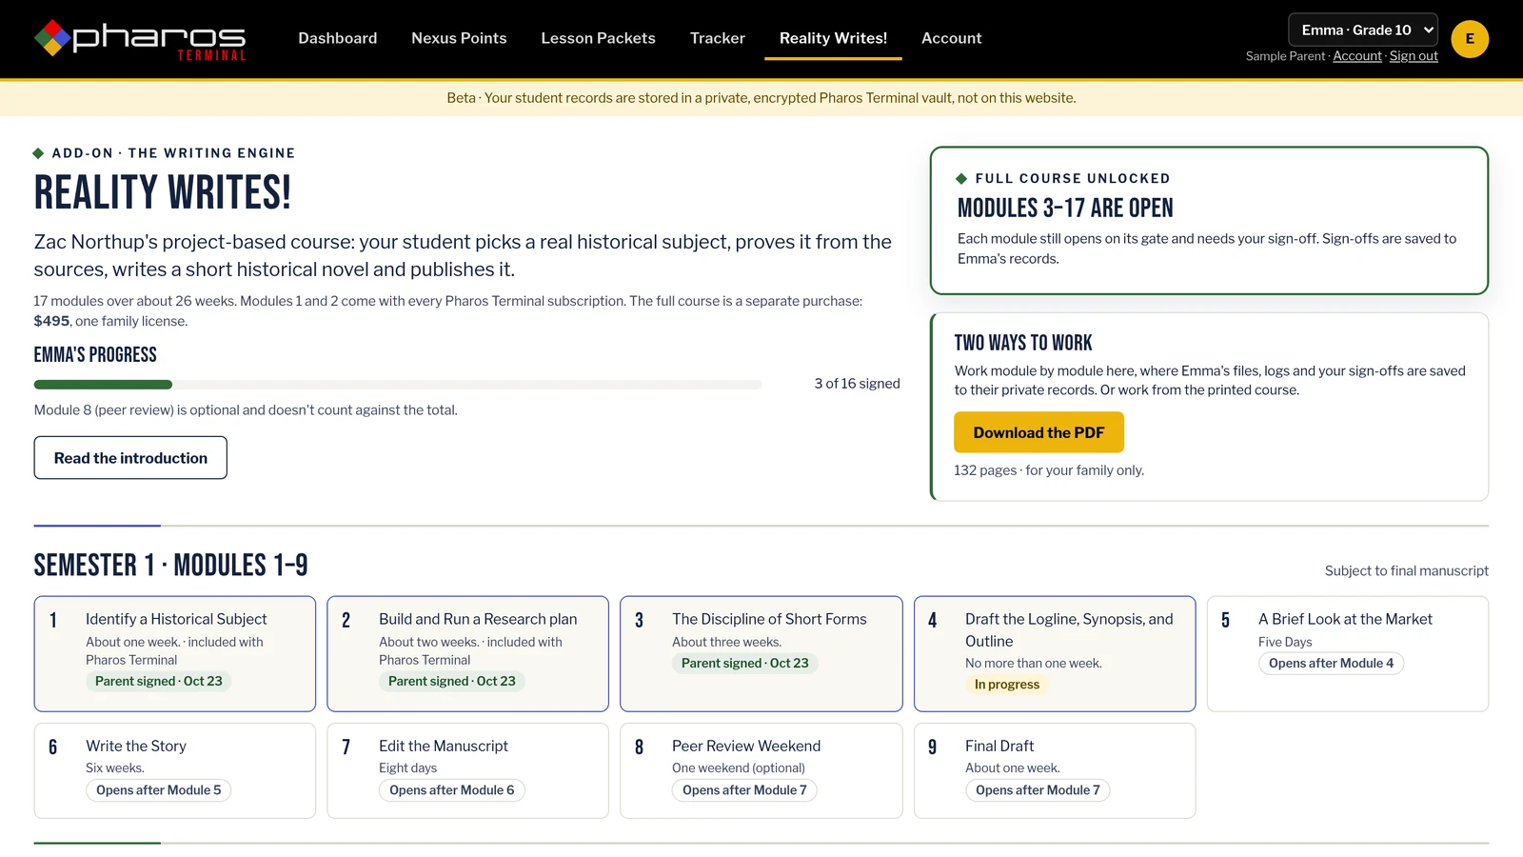The width and height of the screenshot is (1523, 857).
Task: Click the Account link under Sample Parent
Action: click(1357, 56)
